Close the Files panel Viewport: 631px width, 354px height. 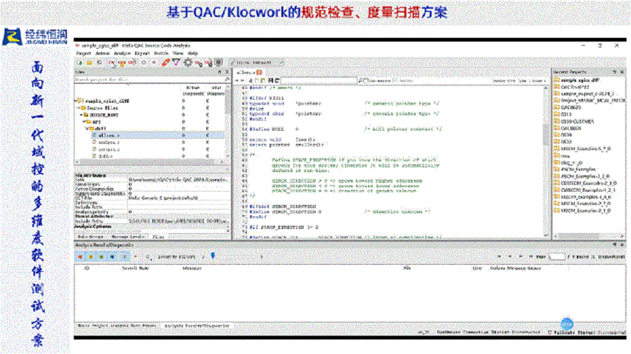[x=227, y=72]
